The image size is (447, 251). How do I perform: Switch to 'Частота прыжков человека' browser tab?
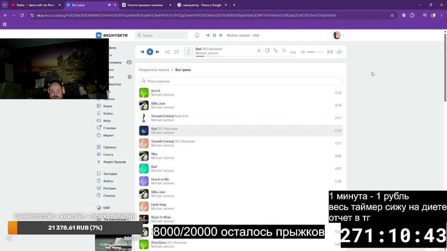147,5
